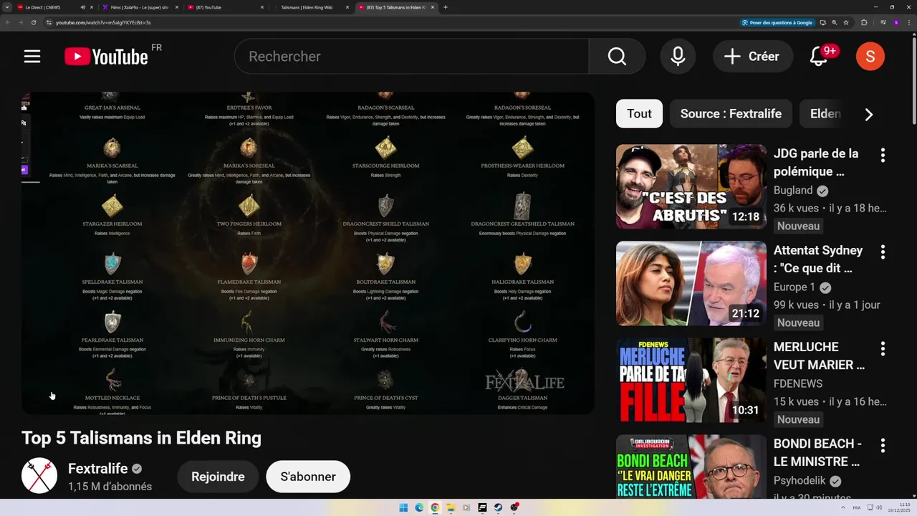The height and width of the screenshot is (516, 917).
Task: Click the address bar URL
Action: tap(103, 22)
